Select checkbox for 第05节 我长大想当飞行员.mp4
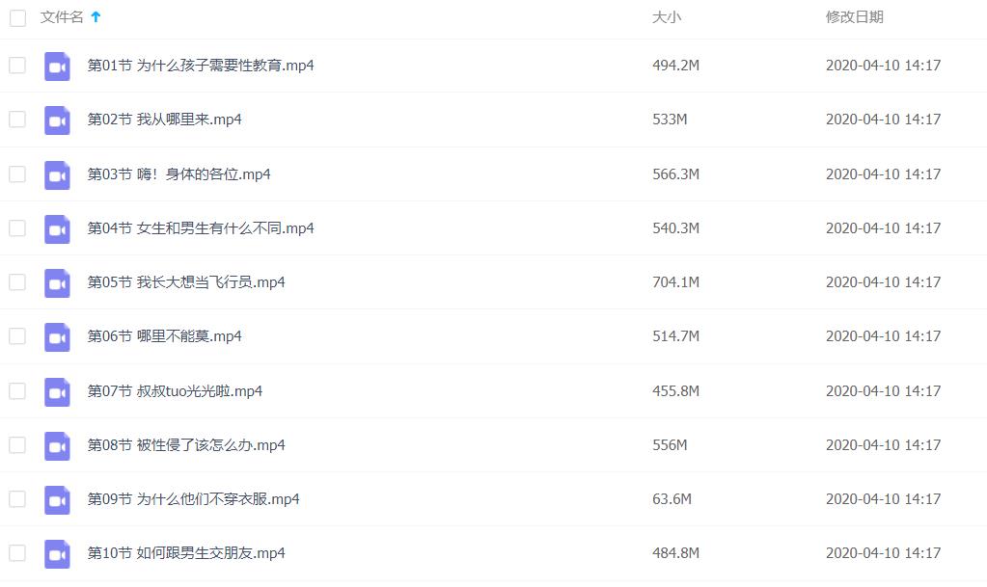987x587 pixels. click(17, 282)
